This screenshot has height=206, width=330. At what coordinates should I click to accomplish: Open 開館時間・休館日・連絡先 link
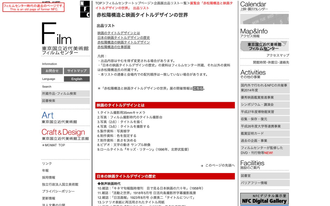tap(271, 63)
